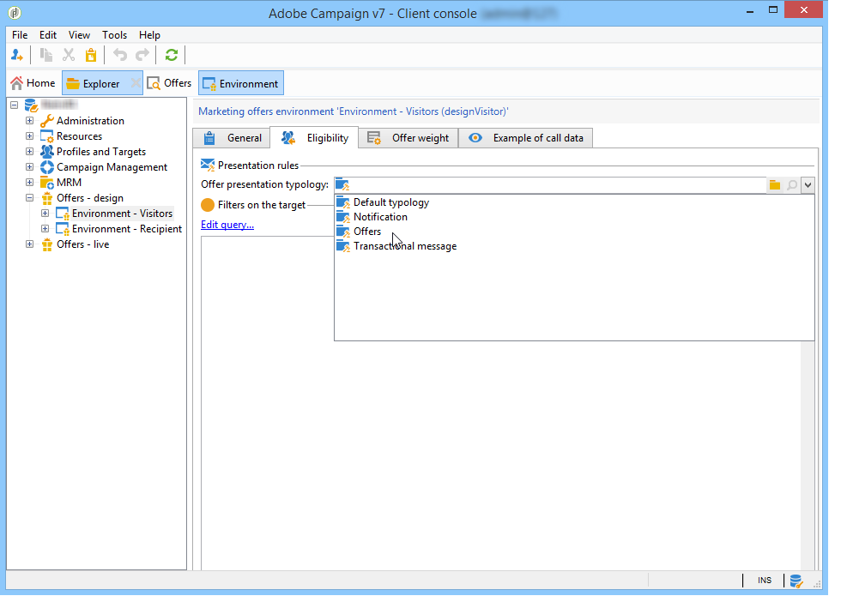Click the magnifier edit-link icon in typology field

tap(791, 185)
